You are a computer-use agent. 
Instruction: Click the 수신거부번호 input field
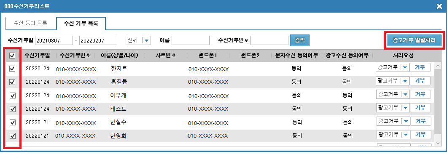269,40
